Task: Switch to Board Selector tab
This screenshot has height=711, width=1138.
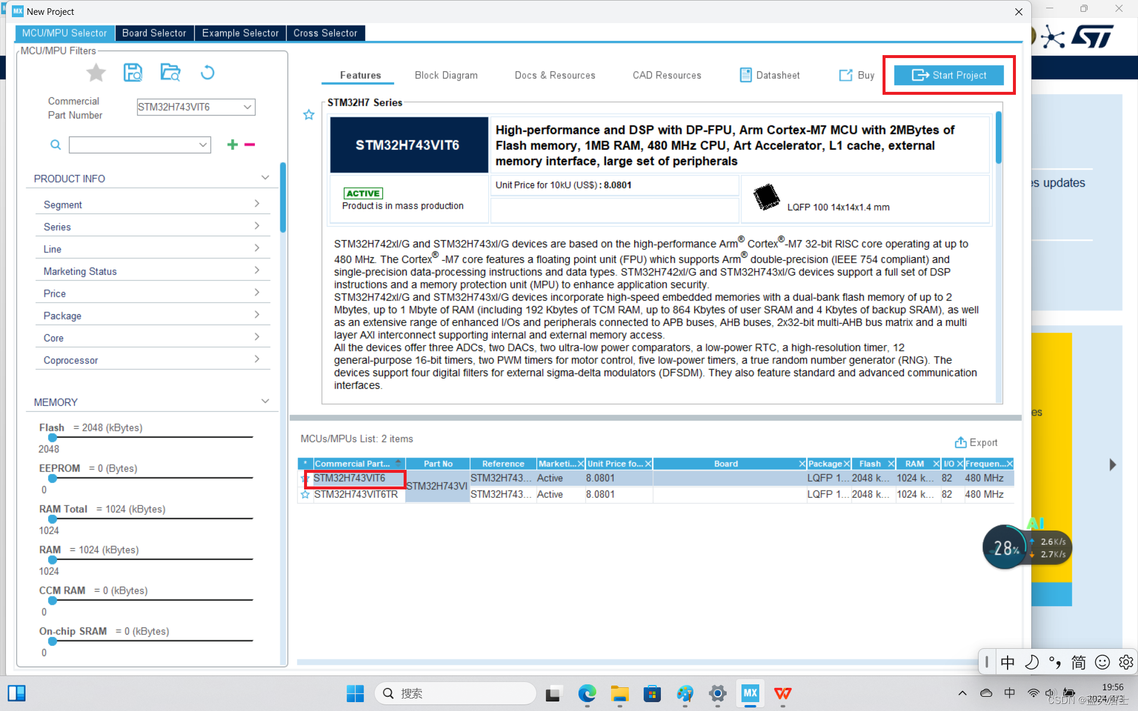Action: pos(154,33)
